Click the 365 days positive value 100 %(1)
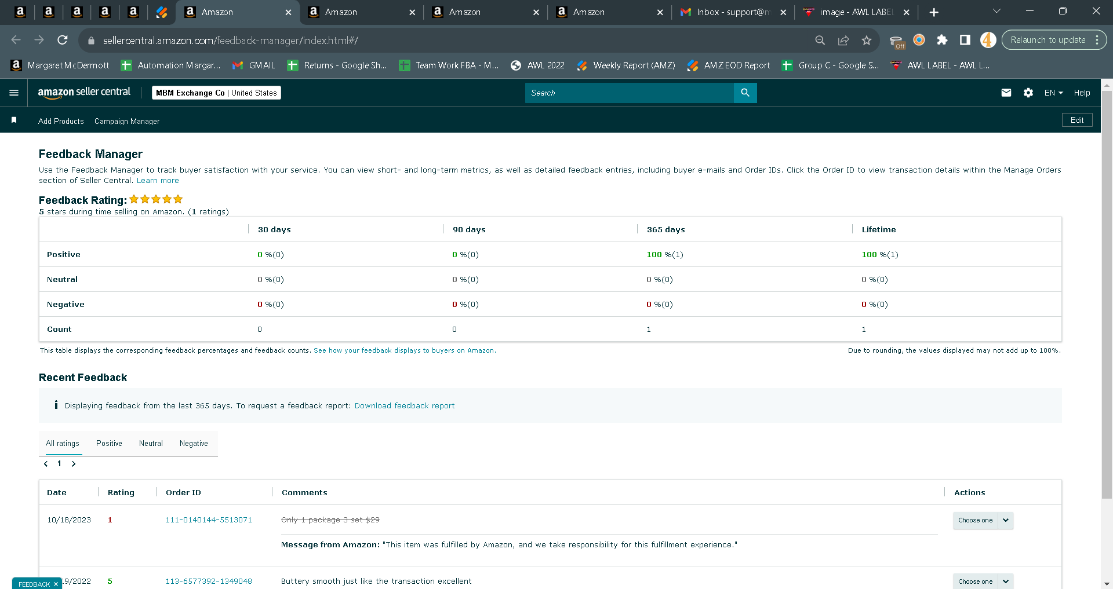 click(x=665, y=255)
